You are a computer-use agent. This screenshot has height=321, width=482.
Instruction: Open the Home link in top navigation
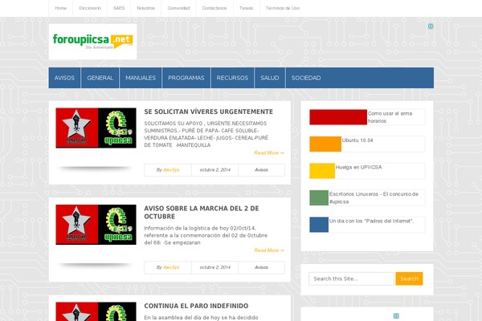pyautogui.click(x=60, y=8)
